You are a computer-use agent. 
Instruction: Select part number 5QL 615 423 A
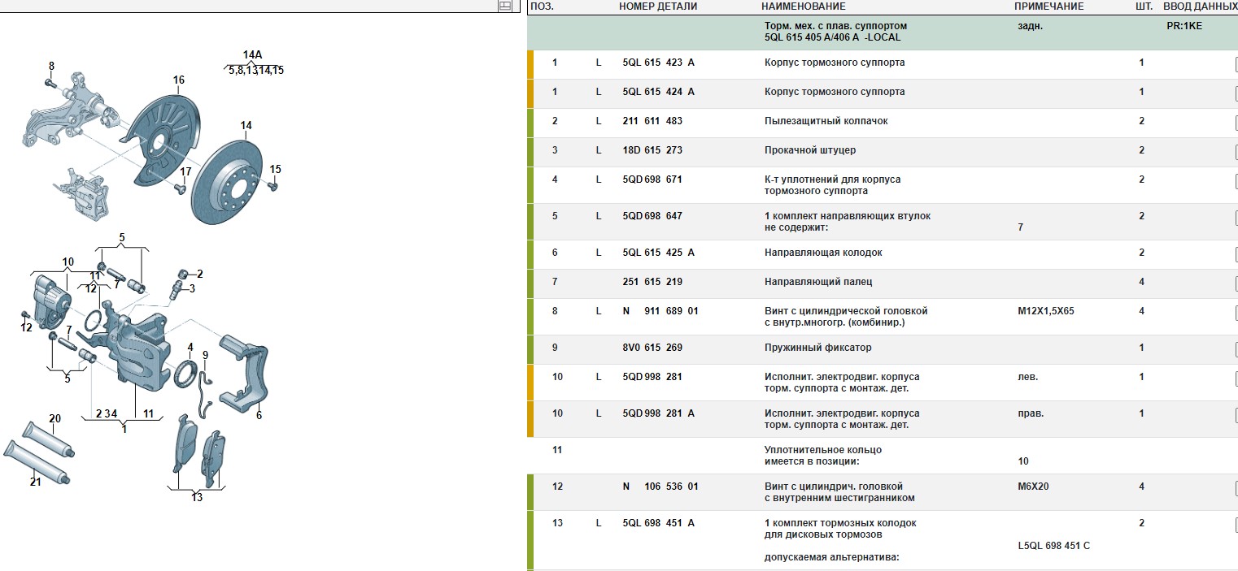tap(659, 63)
